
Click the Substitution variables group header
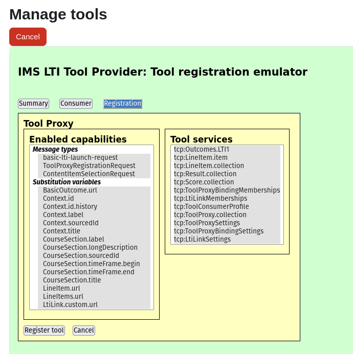[x=67, y=182]
